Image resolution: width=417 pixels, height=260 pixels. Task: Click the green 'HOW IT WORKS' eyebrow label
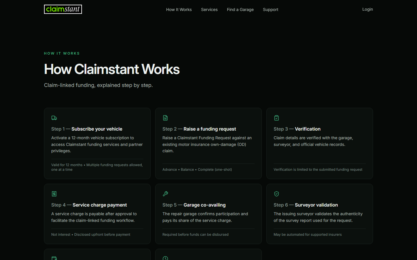point(62,53)
